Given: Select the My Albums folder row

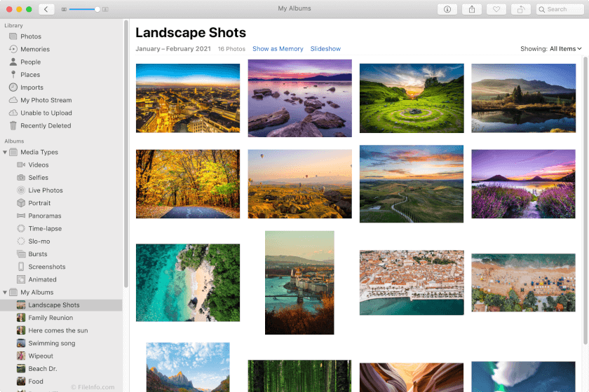Looking at the screenshot, I should pos(61,292).
